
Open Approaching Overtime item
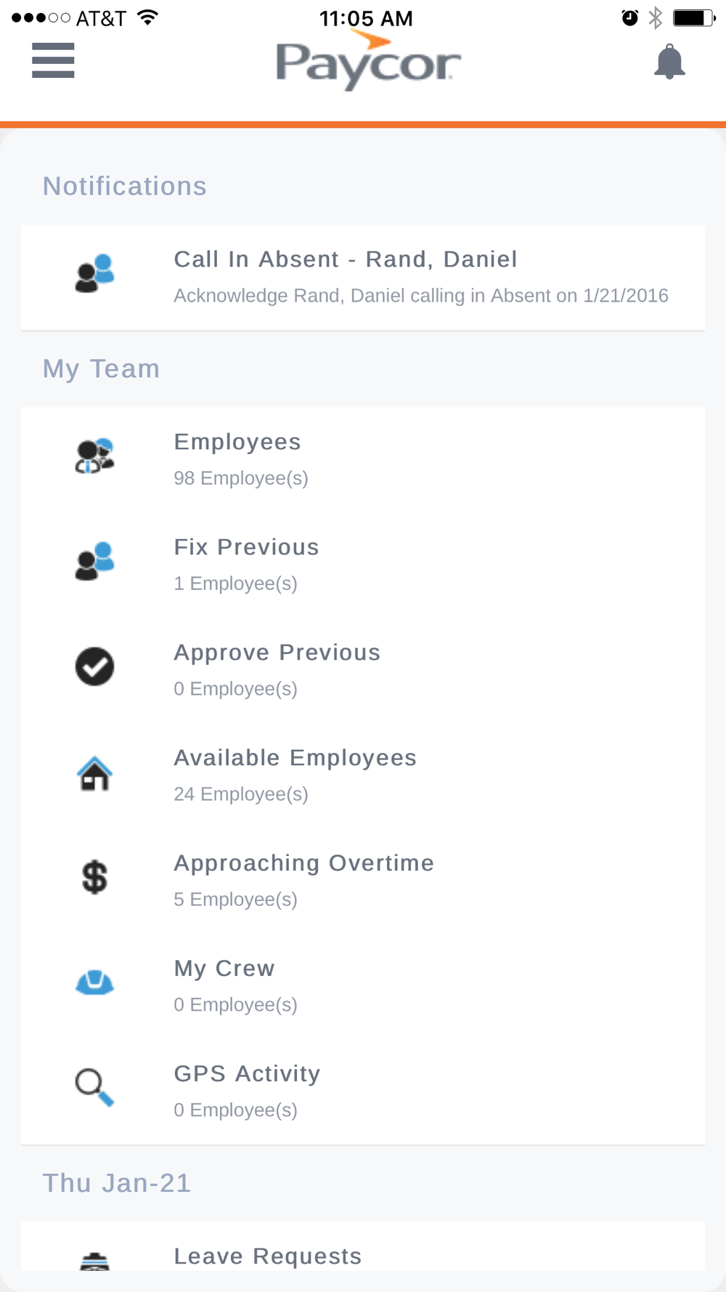[363, 881]
